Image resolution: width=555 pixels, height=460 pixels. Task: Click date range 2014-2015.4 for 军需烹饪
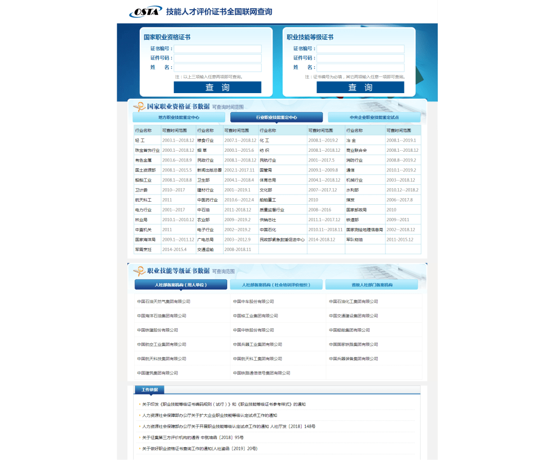[x=174, y=250]
